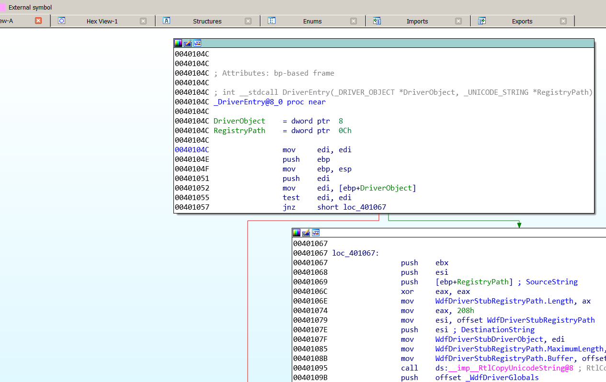606x382 pixels.
Task: Click group nodes icon on DriverEntry block
Action: [x=197, y=43]
